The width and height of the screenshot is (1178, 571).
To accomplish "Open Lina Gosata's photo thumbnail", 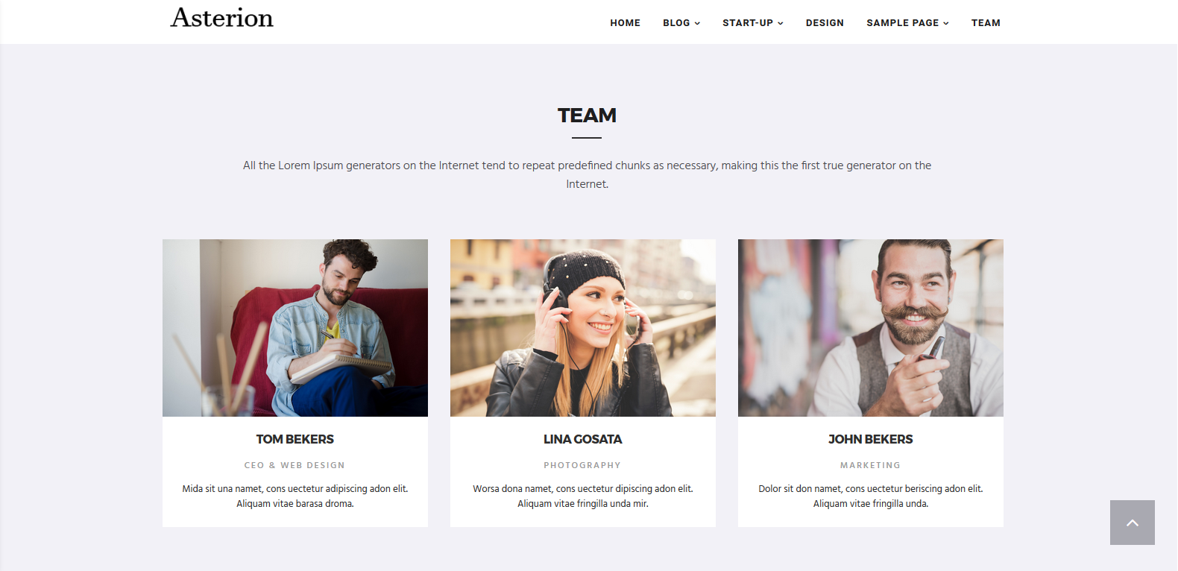I will [583, 328].
